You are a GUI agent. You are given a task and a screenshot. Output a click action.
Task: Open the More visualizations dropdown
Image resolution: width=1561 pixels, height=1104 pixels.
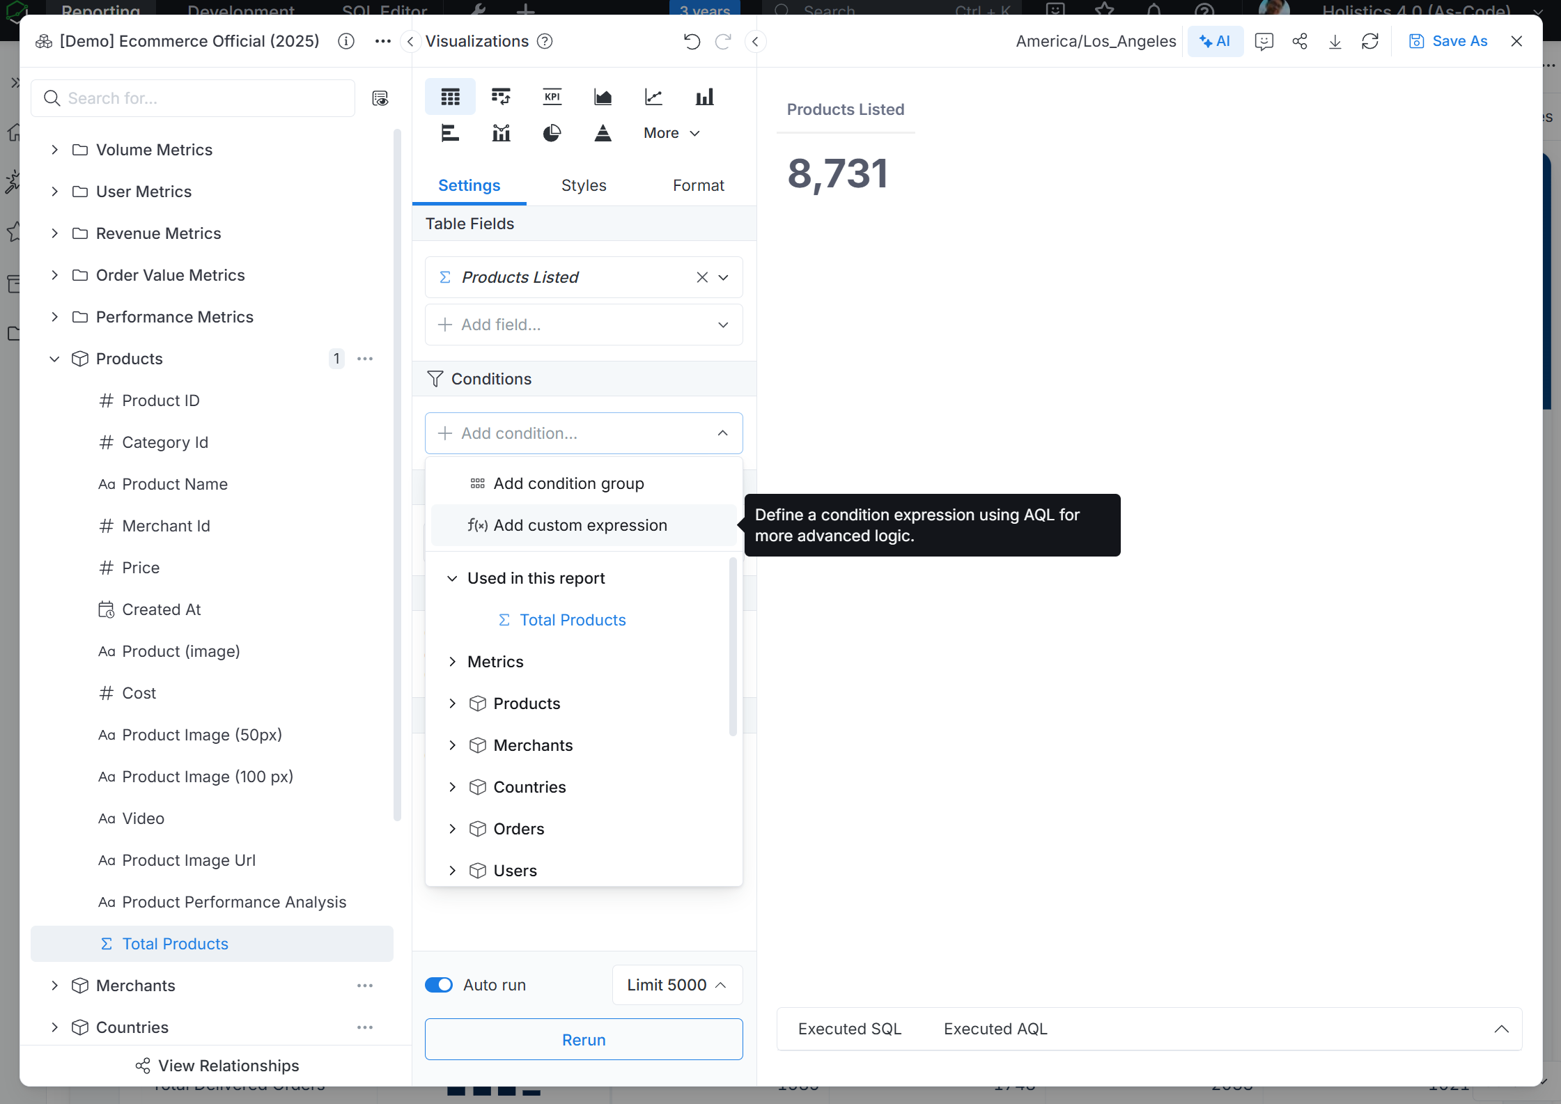[671, 133]
